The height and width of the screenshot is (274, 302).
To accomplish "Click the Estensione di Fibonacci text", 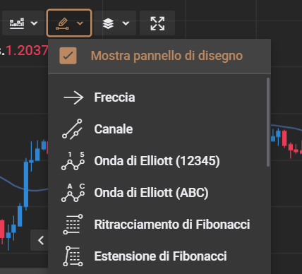I will coord(160,256).
